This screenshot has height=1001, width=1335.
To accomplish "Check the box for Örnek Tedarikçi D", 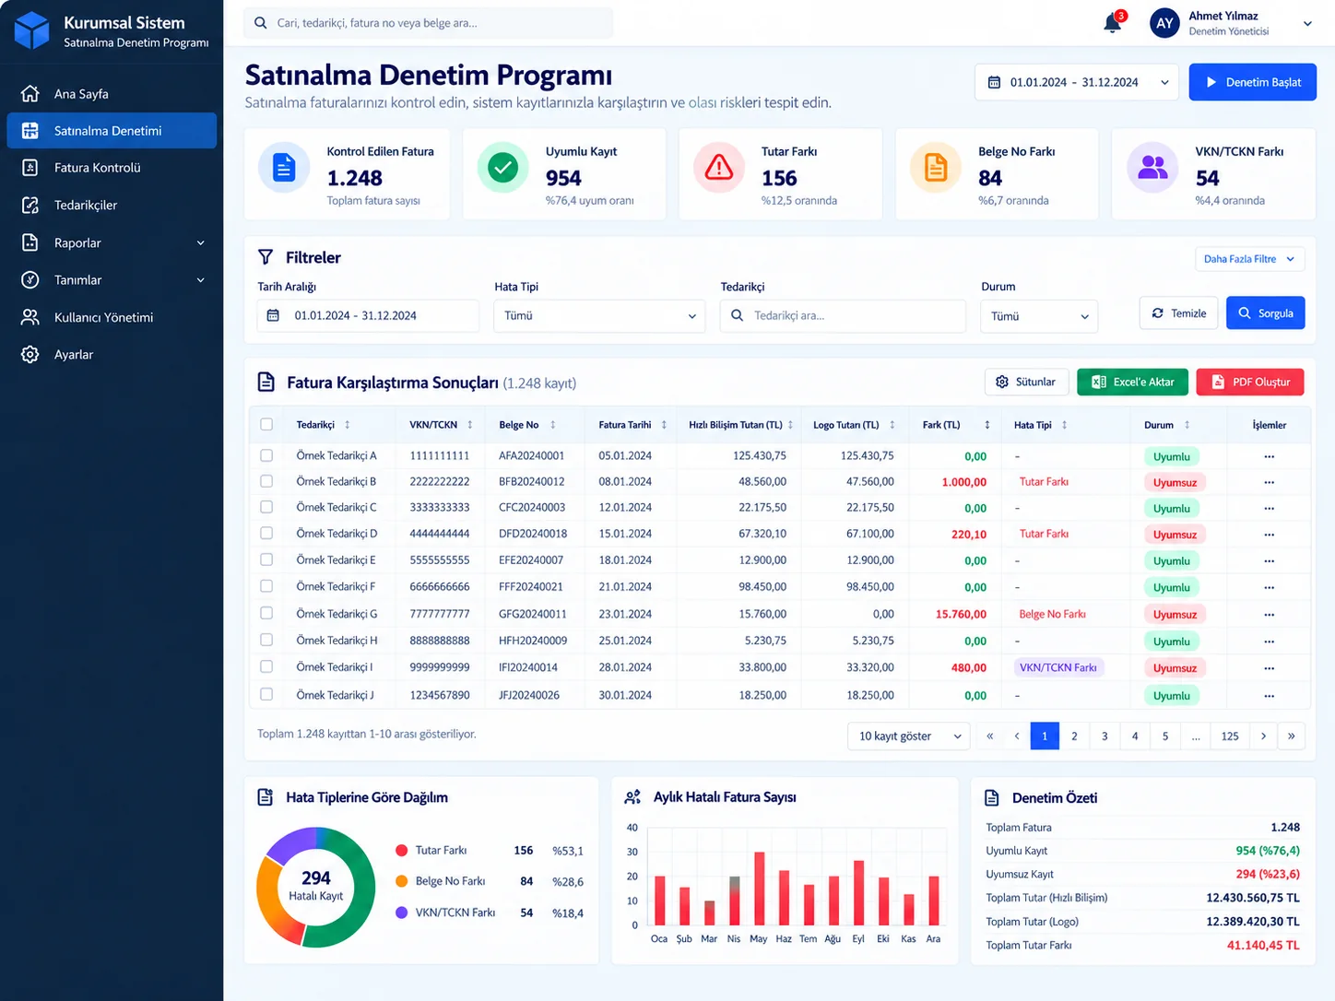I will pos(266,533).
